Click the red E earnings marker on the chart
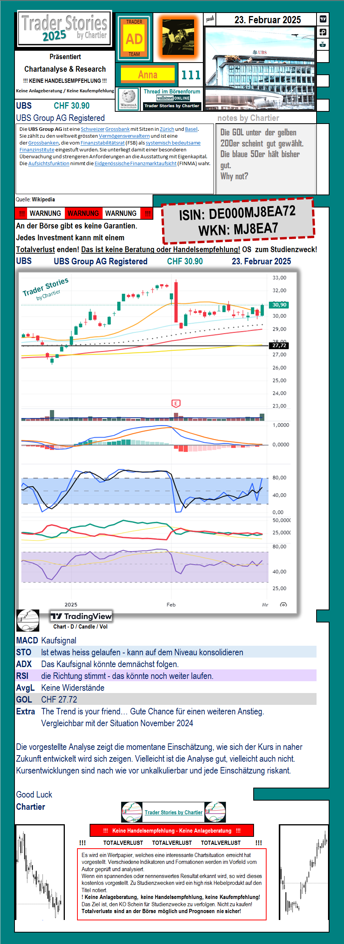Viewport: 344px width, 944px height. coord(176,403)
